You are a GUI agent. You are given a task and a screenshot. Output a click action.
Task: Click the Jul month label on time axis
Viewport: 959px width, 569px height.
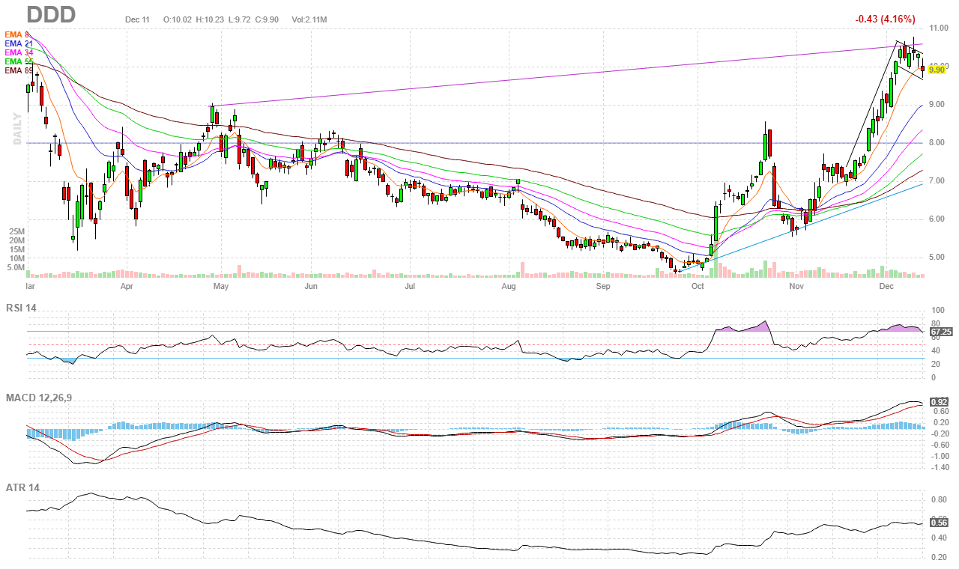click(x=410, y=286)
